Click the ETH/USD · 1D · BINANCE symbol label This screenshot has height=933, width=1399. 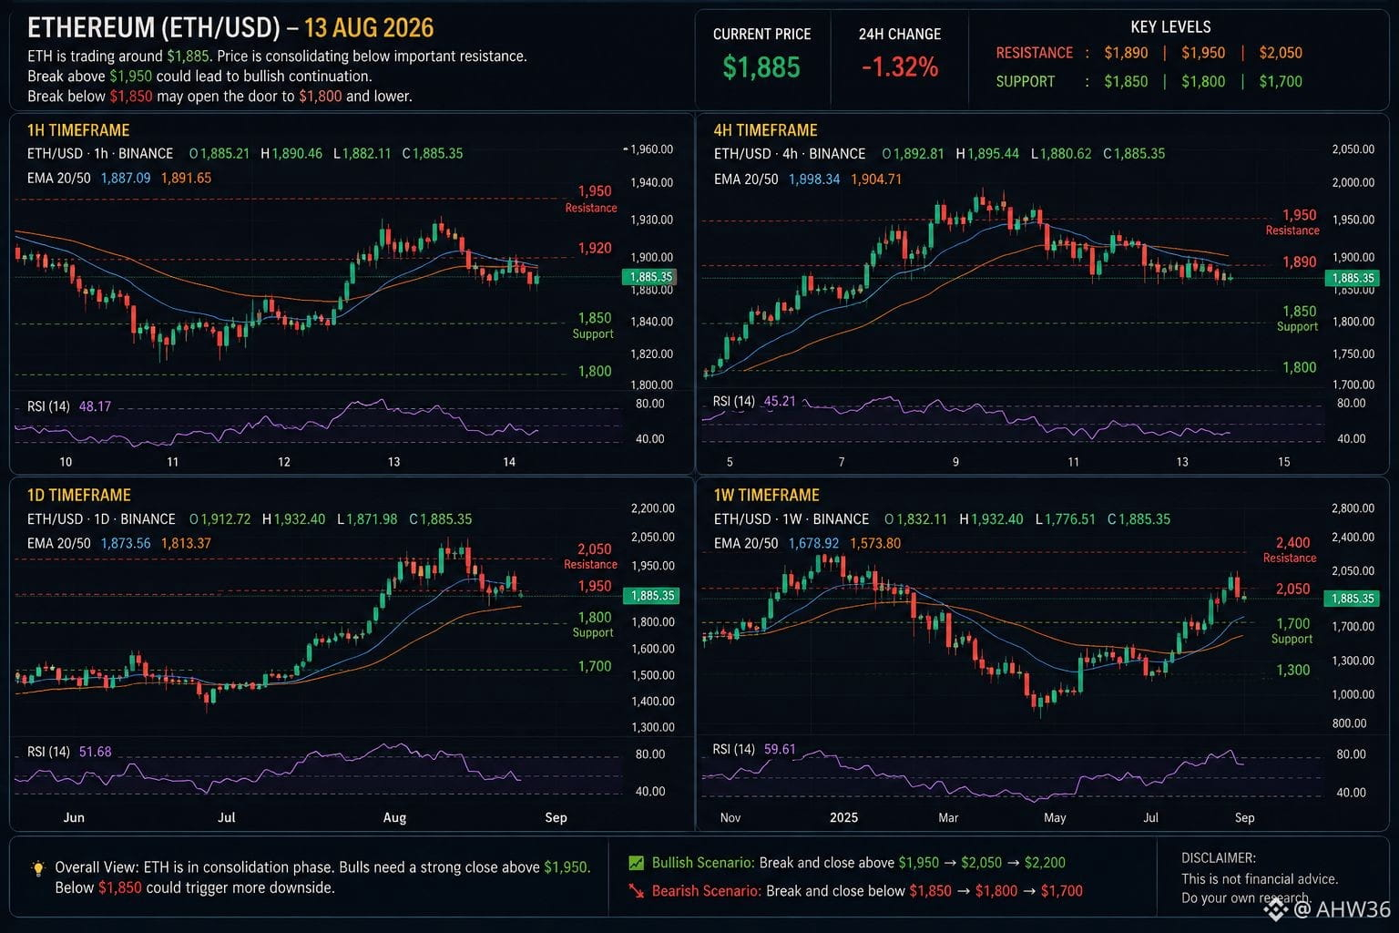[x=101, y=518]
